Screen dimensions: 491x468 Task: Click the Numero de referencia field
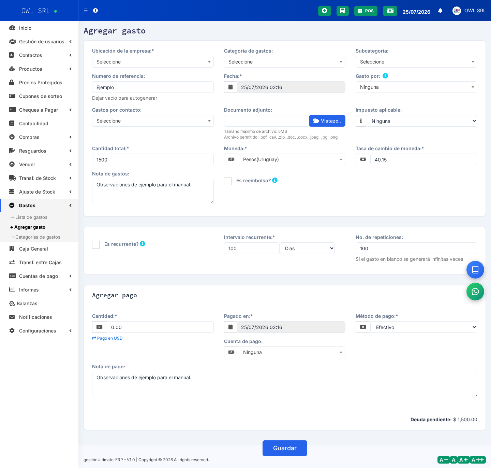coord(153,87)
